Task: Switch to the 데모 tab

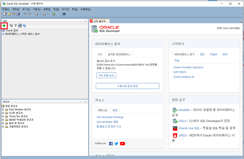Action: click(x=225, y=54)
